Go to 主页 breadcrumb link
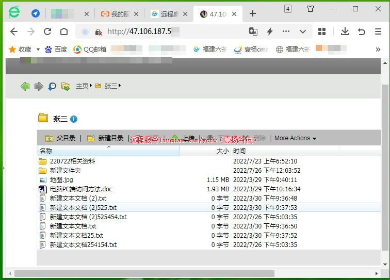390x280 pixels. (82, 86)
